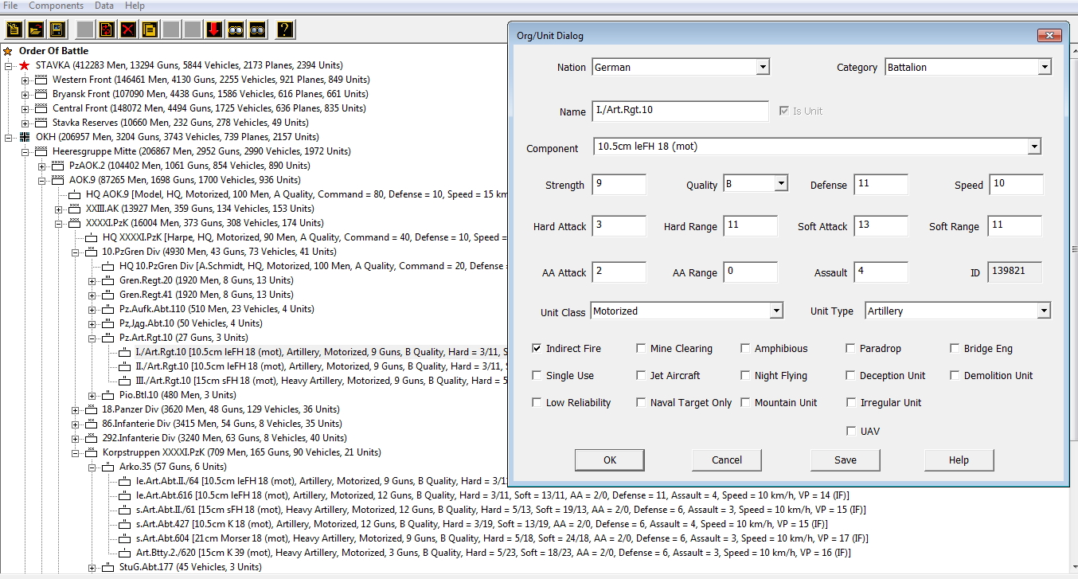
Task: Click the Open folder toolbar icon
Action: pos(35,30)
